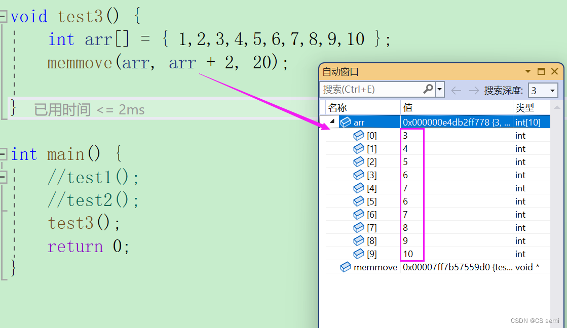Select value 10 of element [9]
The width and height of the screenshot is (567, 328).
click(x=408, y=254)
